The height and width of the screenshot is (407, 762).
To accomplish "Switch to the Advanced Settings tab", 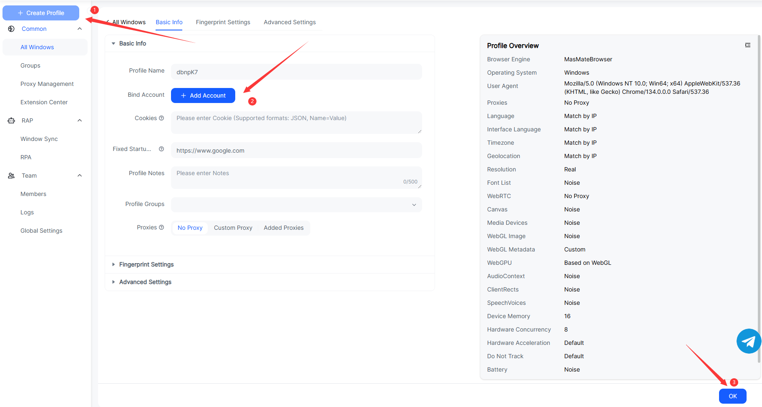I will tap(289, 22).
